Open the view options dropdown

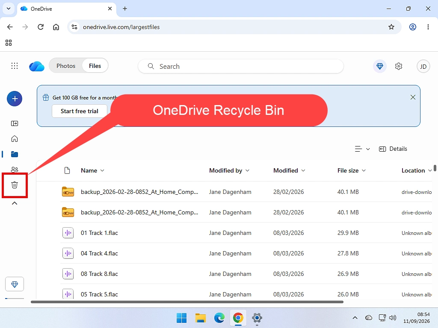coord(362,149)
